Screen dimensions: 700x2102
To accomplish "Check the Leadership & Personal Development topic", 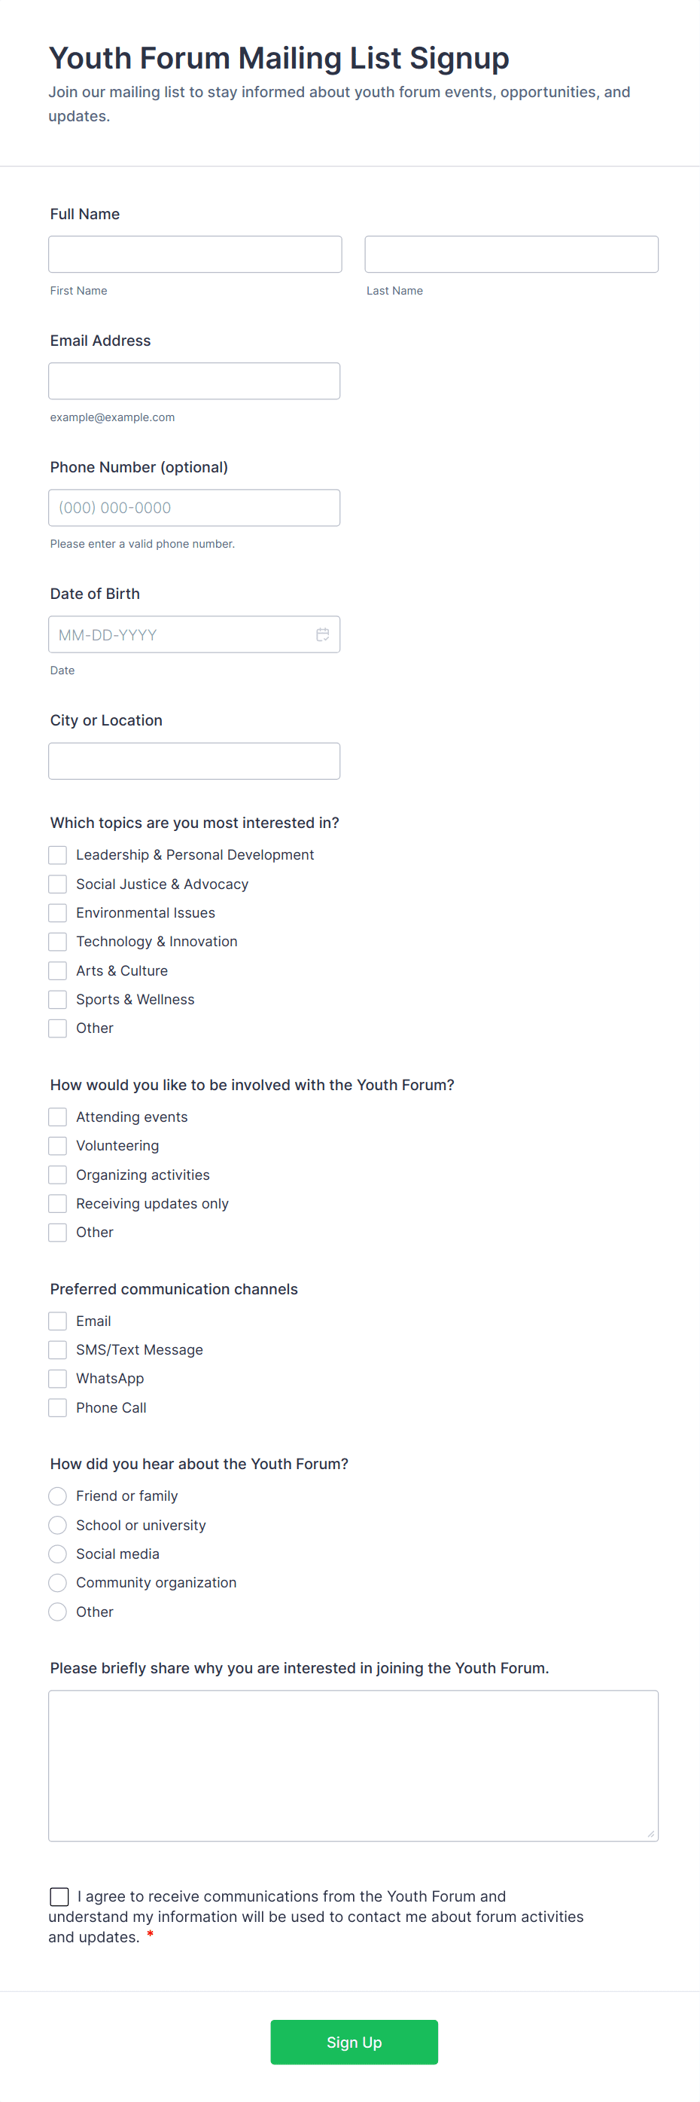I will (x=57, y=854).
